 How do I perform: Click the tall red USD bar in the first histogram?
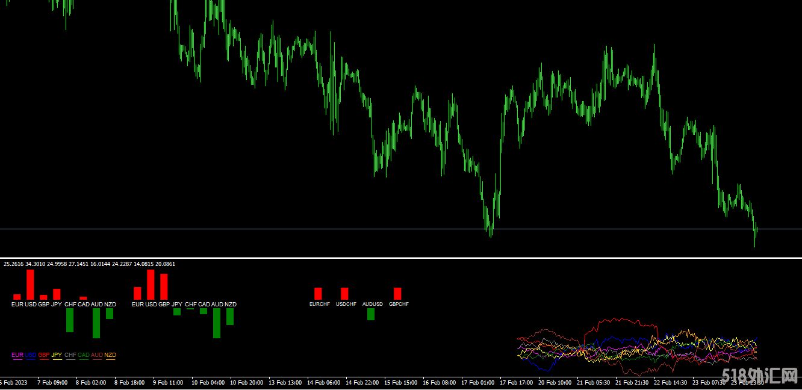point(30,284)
